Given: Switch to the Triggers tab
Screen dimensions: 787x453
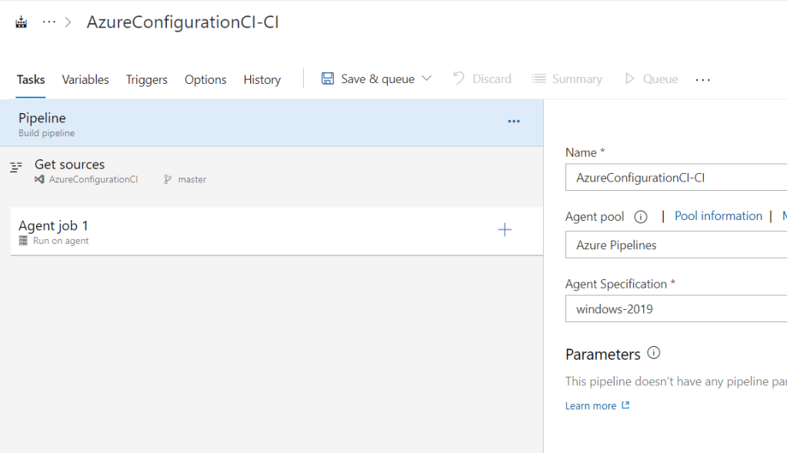Looking at the screenshot, I should click(x=147, y=80).
